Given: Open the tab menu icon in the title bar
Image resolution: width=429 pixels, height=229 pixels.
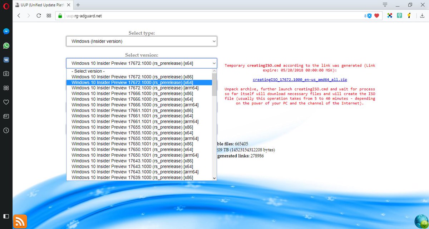Looking at the screenshot, I should coord(385,5).
